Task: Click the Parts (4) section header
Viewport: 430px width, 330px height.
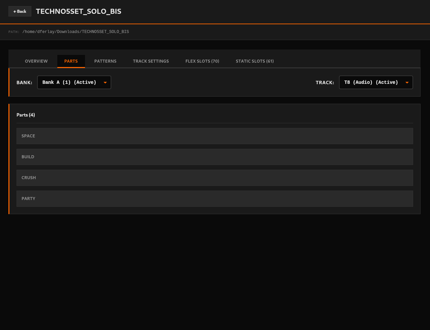Action: pyautogui.click(x=26, y=115)
